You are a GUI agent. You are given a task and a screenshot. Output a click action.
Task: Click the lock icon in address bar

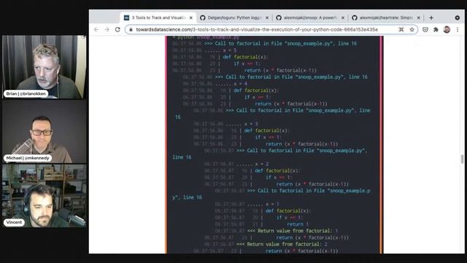point(131,29)
